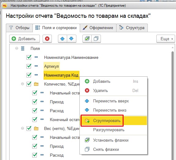Open the Еще dropdown menu
This screenshot has width=176, height=160.
(166, 39)
